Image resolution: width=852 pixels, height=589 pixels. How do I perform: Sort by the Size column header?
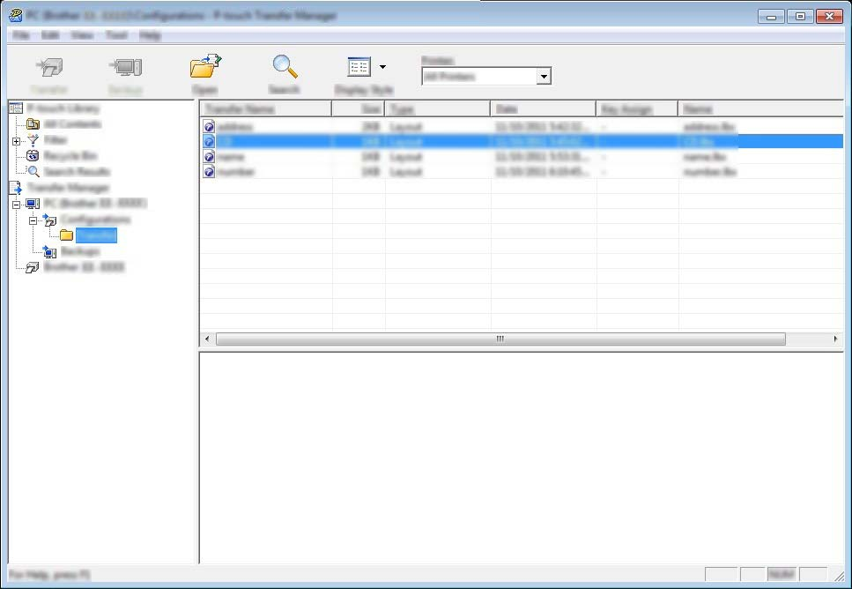(358, 108)
